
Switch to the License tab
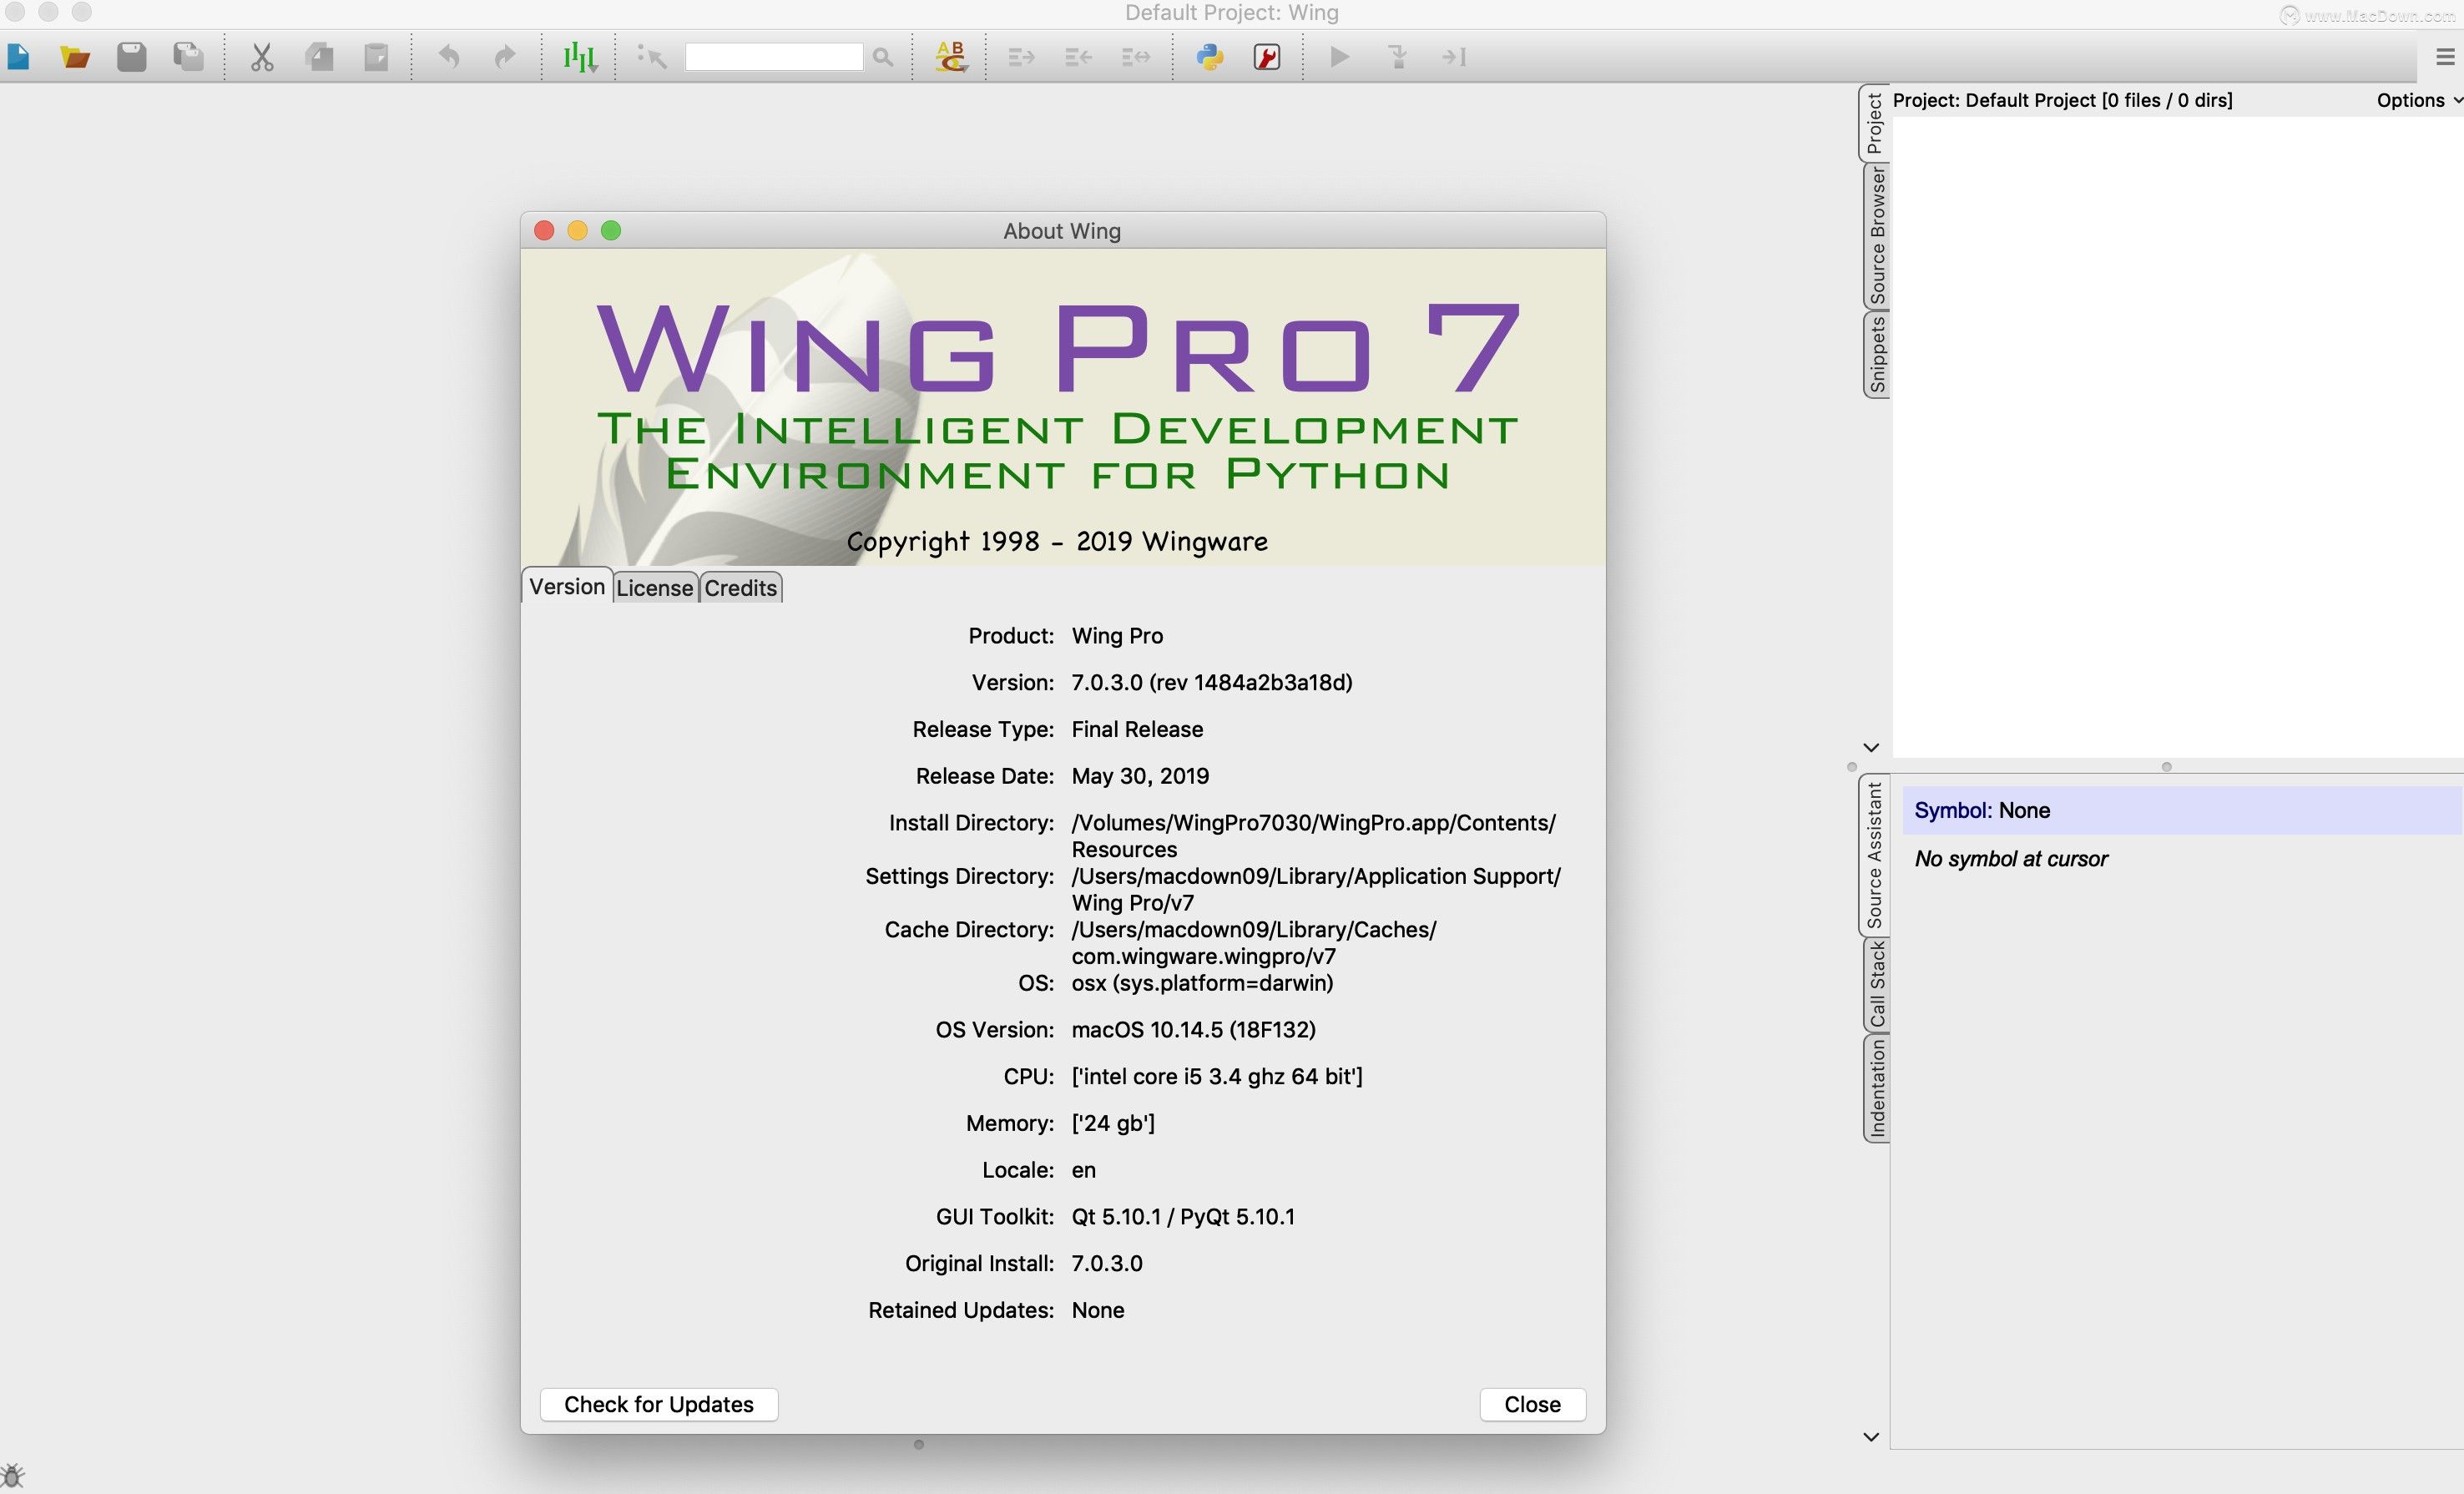coord(655,588)
